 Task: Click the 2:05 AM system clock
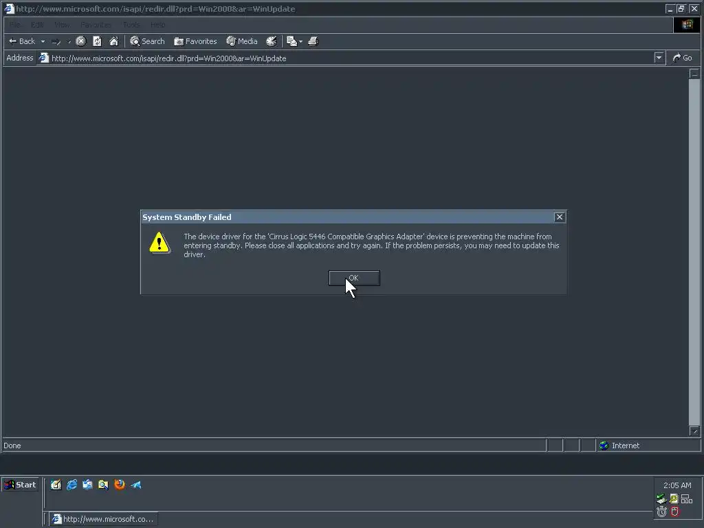[x=677, y=485]
